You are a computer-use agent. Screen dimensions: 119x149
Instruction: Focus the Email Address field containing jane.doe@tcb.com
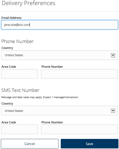pyautogui.click(x=60, y=25)
